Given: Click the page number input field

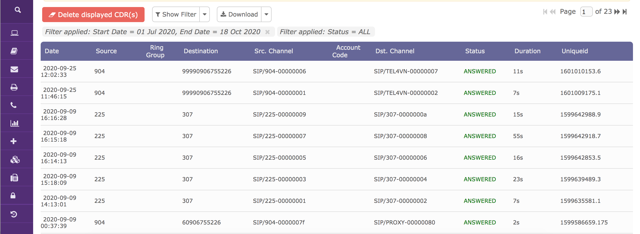Looking at the screenshot, I should click(x=586, y=12).
